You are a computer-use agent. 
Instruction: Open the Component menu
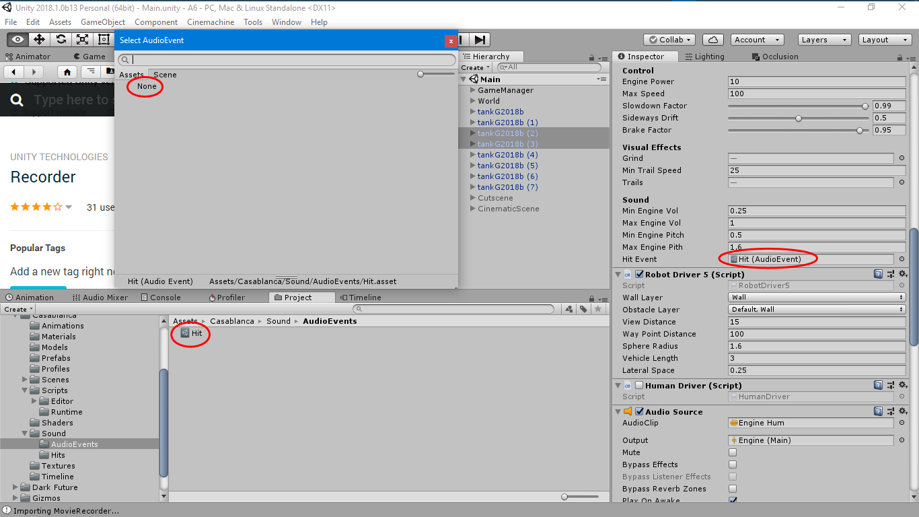[x=156, y=22]
